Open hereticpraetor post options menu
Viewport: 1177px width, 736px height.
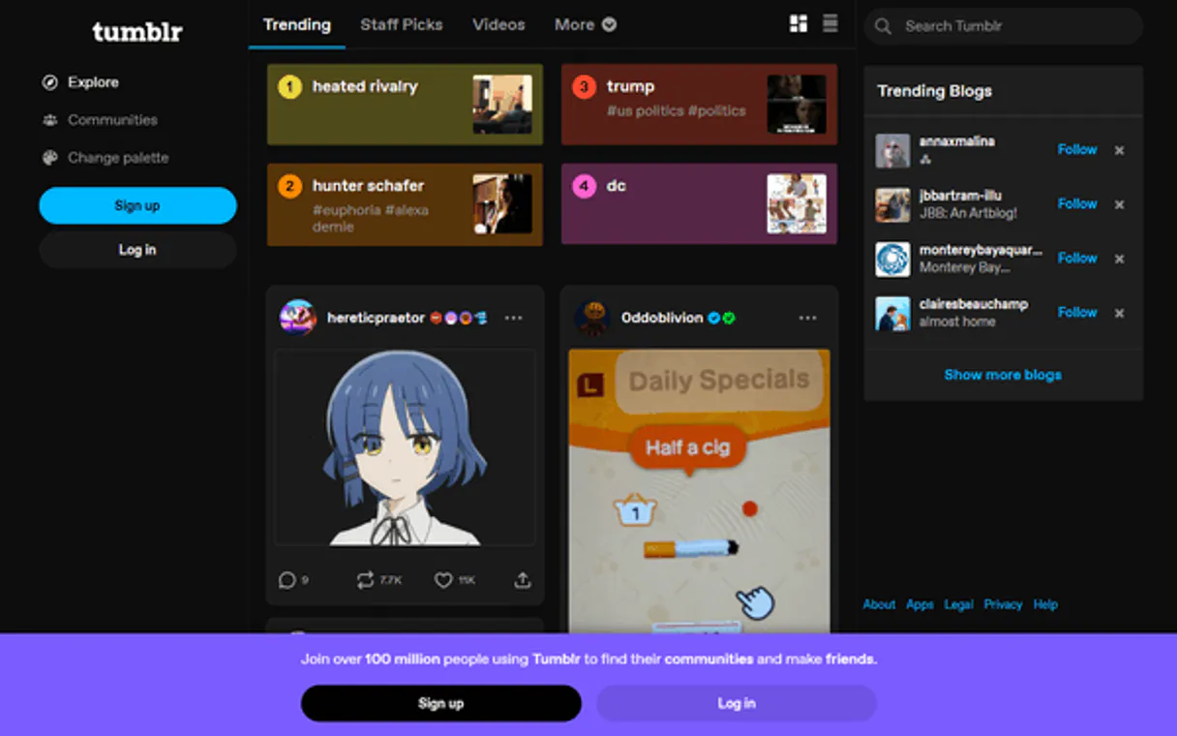tap(513, 318)
